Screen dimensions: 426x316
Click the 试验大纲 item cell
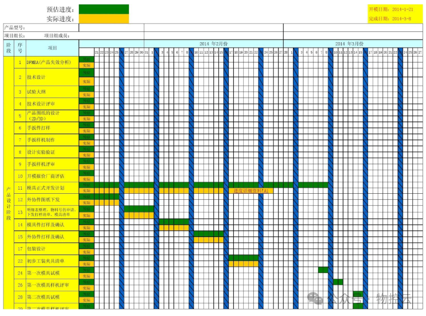(52, 92)
